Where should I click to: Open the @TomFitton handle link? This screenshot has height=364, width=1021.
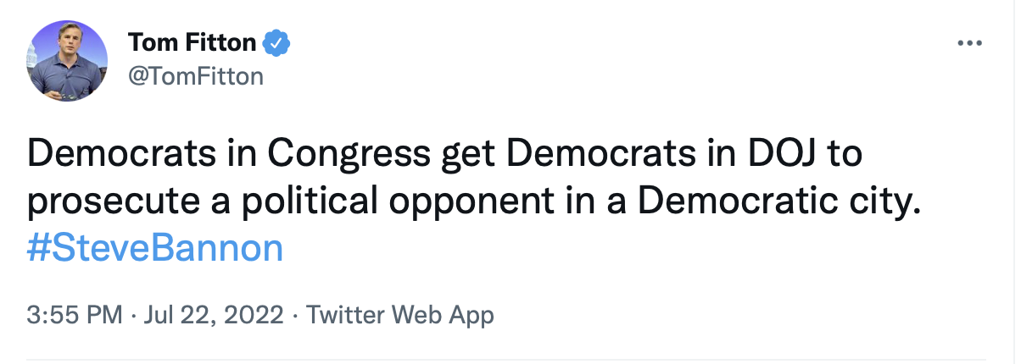pyautogui.click(x=196, y=76)
